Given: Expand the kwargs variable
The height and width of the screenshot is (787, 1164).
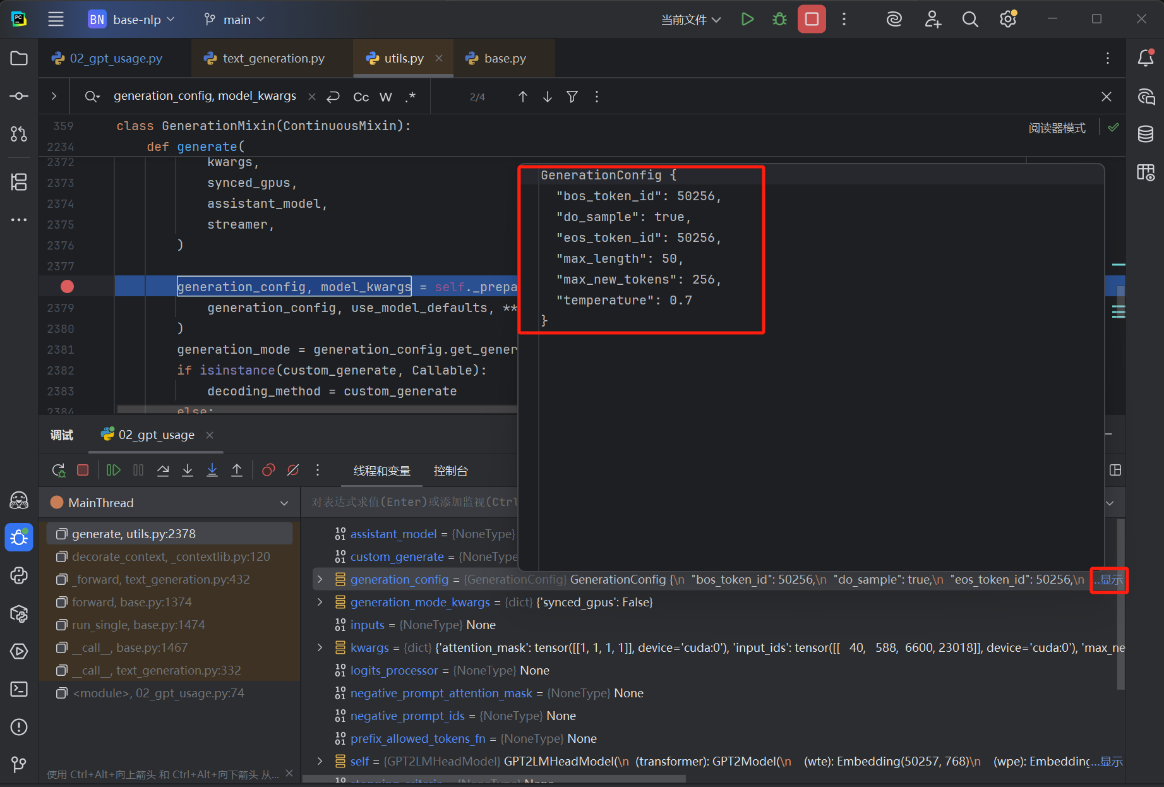Looking at the screenshot, I should pos(319,647).
